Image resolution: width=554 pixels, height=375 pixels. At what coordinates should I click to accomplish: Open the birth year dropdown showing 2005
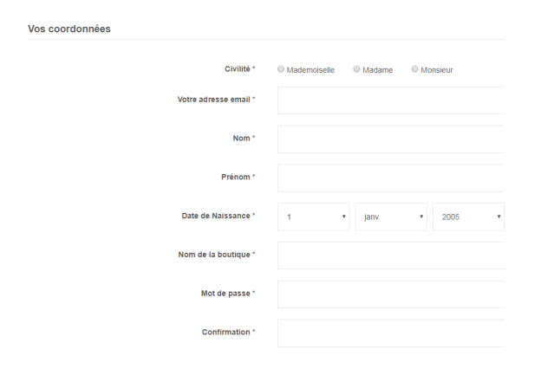coord(468,217)
